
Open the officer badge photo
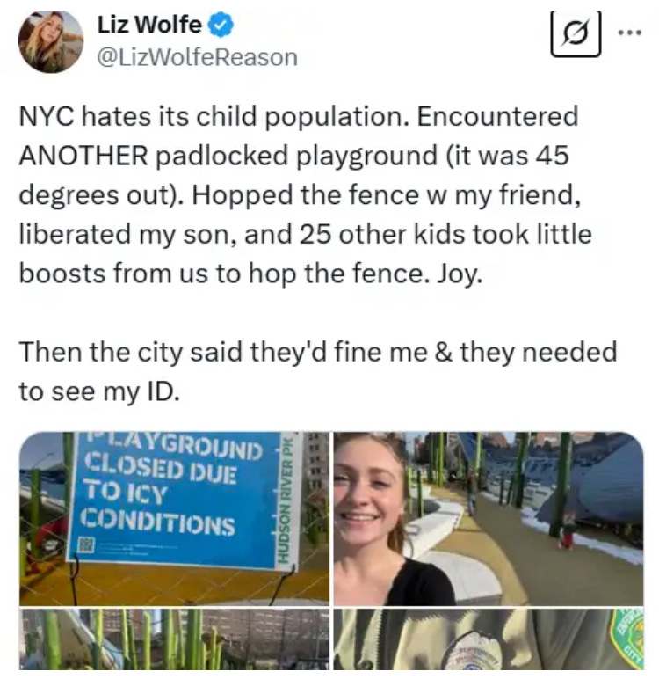coord(489,639)
